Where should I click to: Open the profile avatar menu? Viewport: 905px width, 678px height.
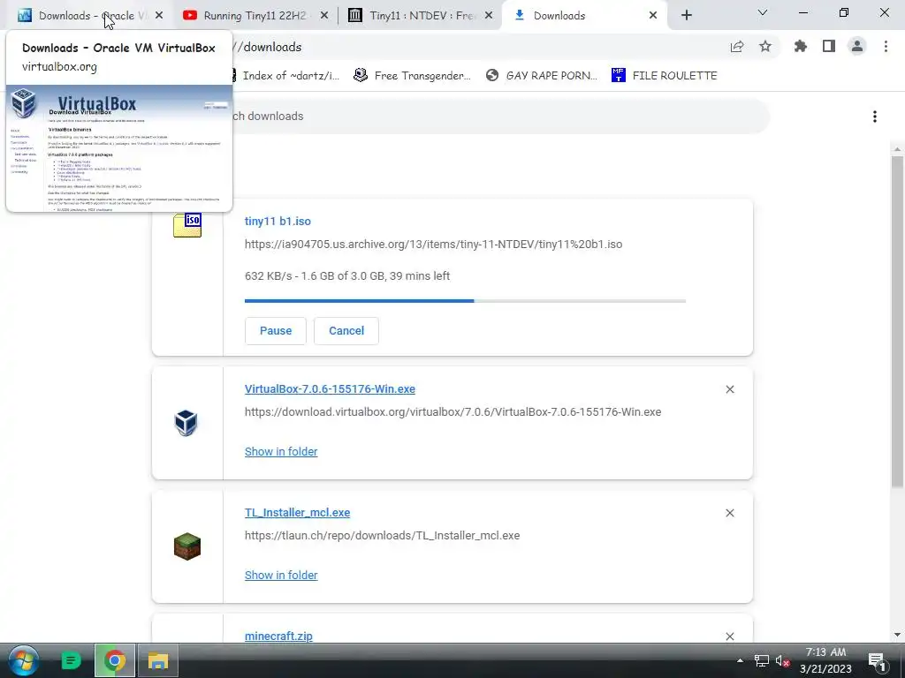(857, 47)
